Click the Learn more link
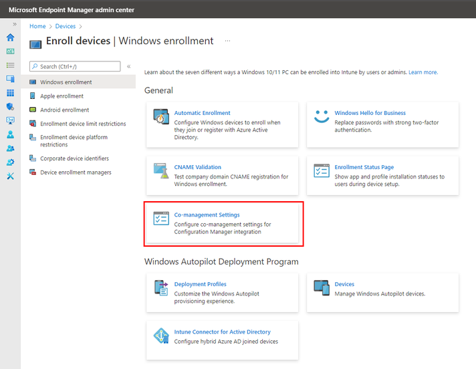476x369 pixels. tap(423, 72)
